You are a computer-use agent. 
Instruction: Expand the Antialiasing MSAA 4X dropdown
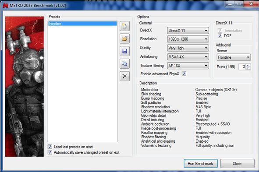pos(188,57)
